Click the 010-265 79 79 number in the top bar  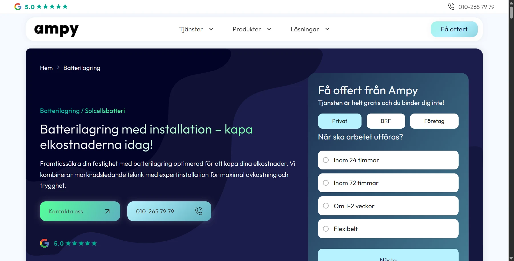pyautogui.click(x=476, y=7)
